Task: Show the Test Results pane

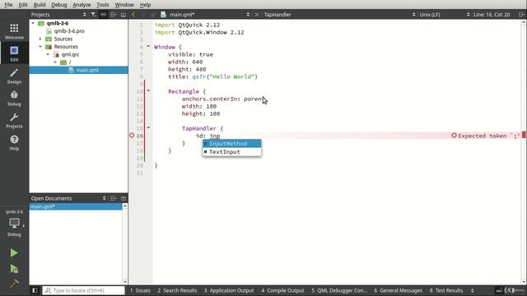Action: click(446, 290)
